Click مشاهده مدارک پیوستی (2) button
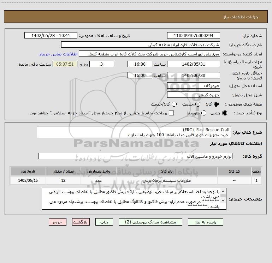Screen dimensions: 272x263 [x=150, y=222]
